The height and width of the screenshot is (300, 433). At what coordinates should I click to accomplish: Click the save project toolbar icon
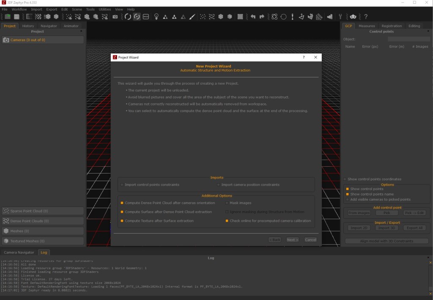click(16, 17)
